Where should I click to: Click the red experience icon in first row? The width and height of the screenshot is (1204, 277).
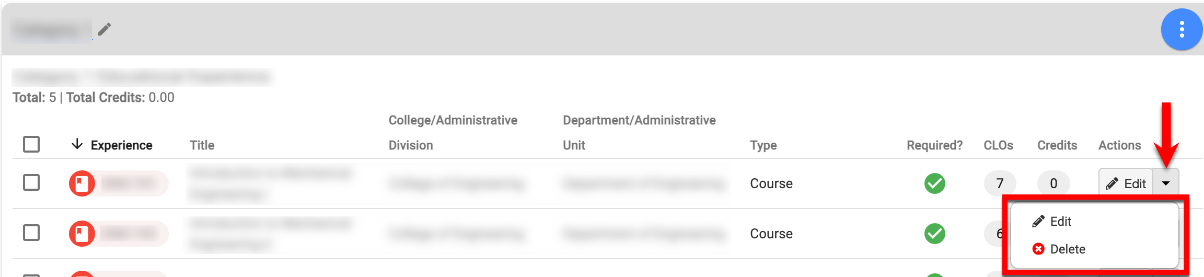pos(82,183)
